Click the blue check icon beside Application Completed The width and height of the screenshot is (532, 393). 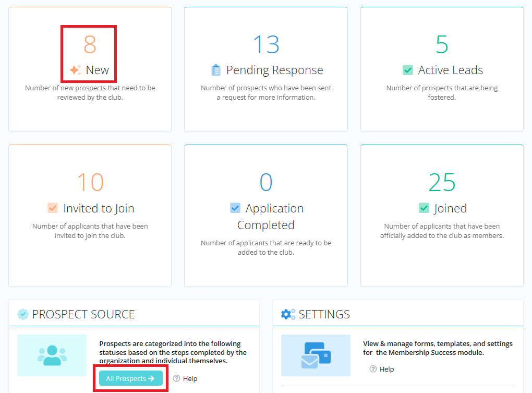pos(235,208)
